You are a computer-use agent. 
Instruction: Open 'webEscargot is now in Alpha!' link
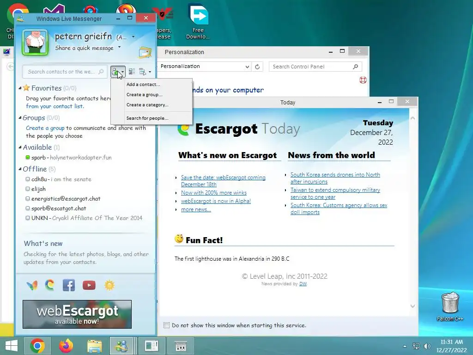tap(216, 201)
